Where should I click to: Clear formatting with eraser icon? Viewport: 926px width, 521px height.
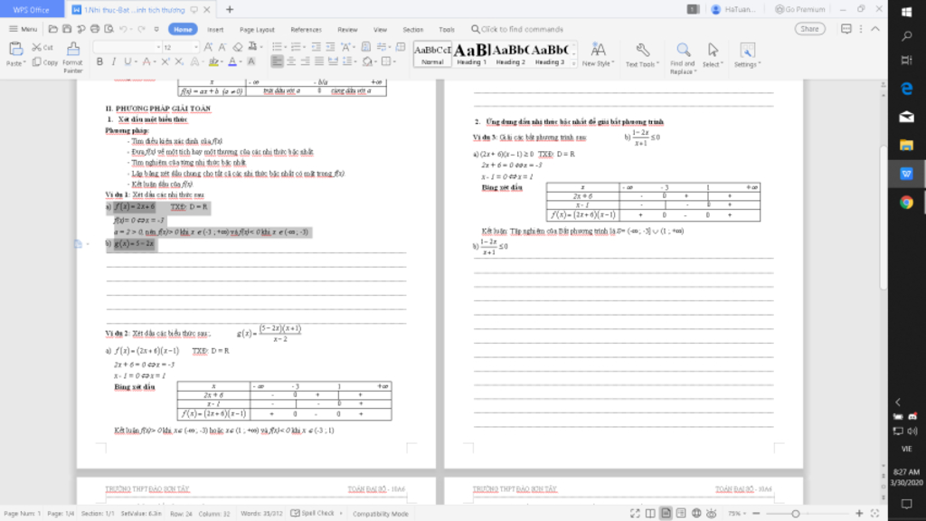pos(238,47)
